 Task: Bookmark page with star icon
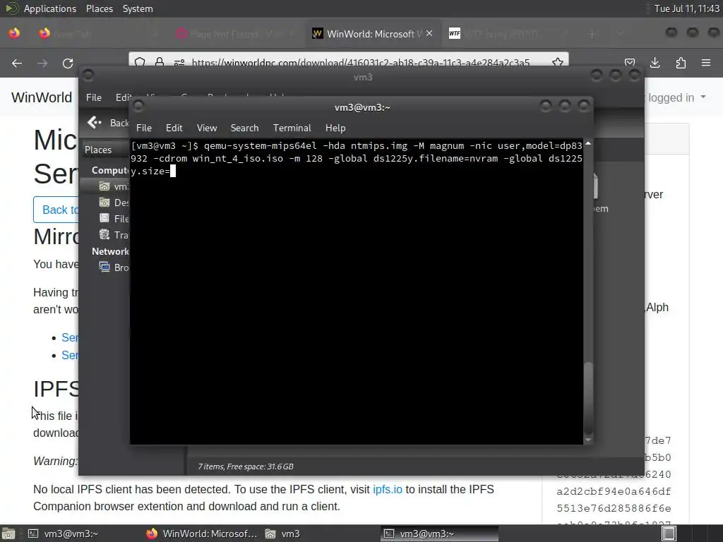click(558, 62)
